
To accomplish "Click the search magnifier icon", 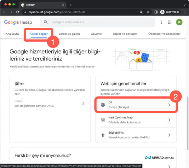I will pyautogui.click(x=46, y=22).
